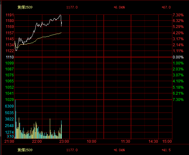This screenshot has width=189, height=155.
Task: Click the 焦煤2509 title above the chart
Action: [25, 7]
